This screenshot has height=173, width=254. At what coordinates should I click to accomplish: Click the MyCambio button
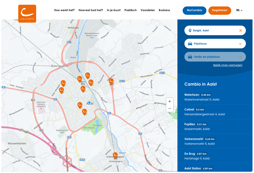(x=194, y=11)
